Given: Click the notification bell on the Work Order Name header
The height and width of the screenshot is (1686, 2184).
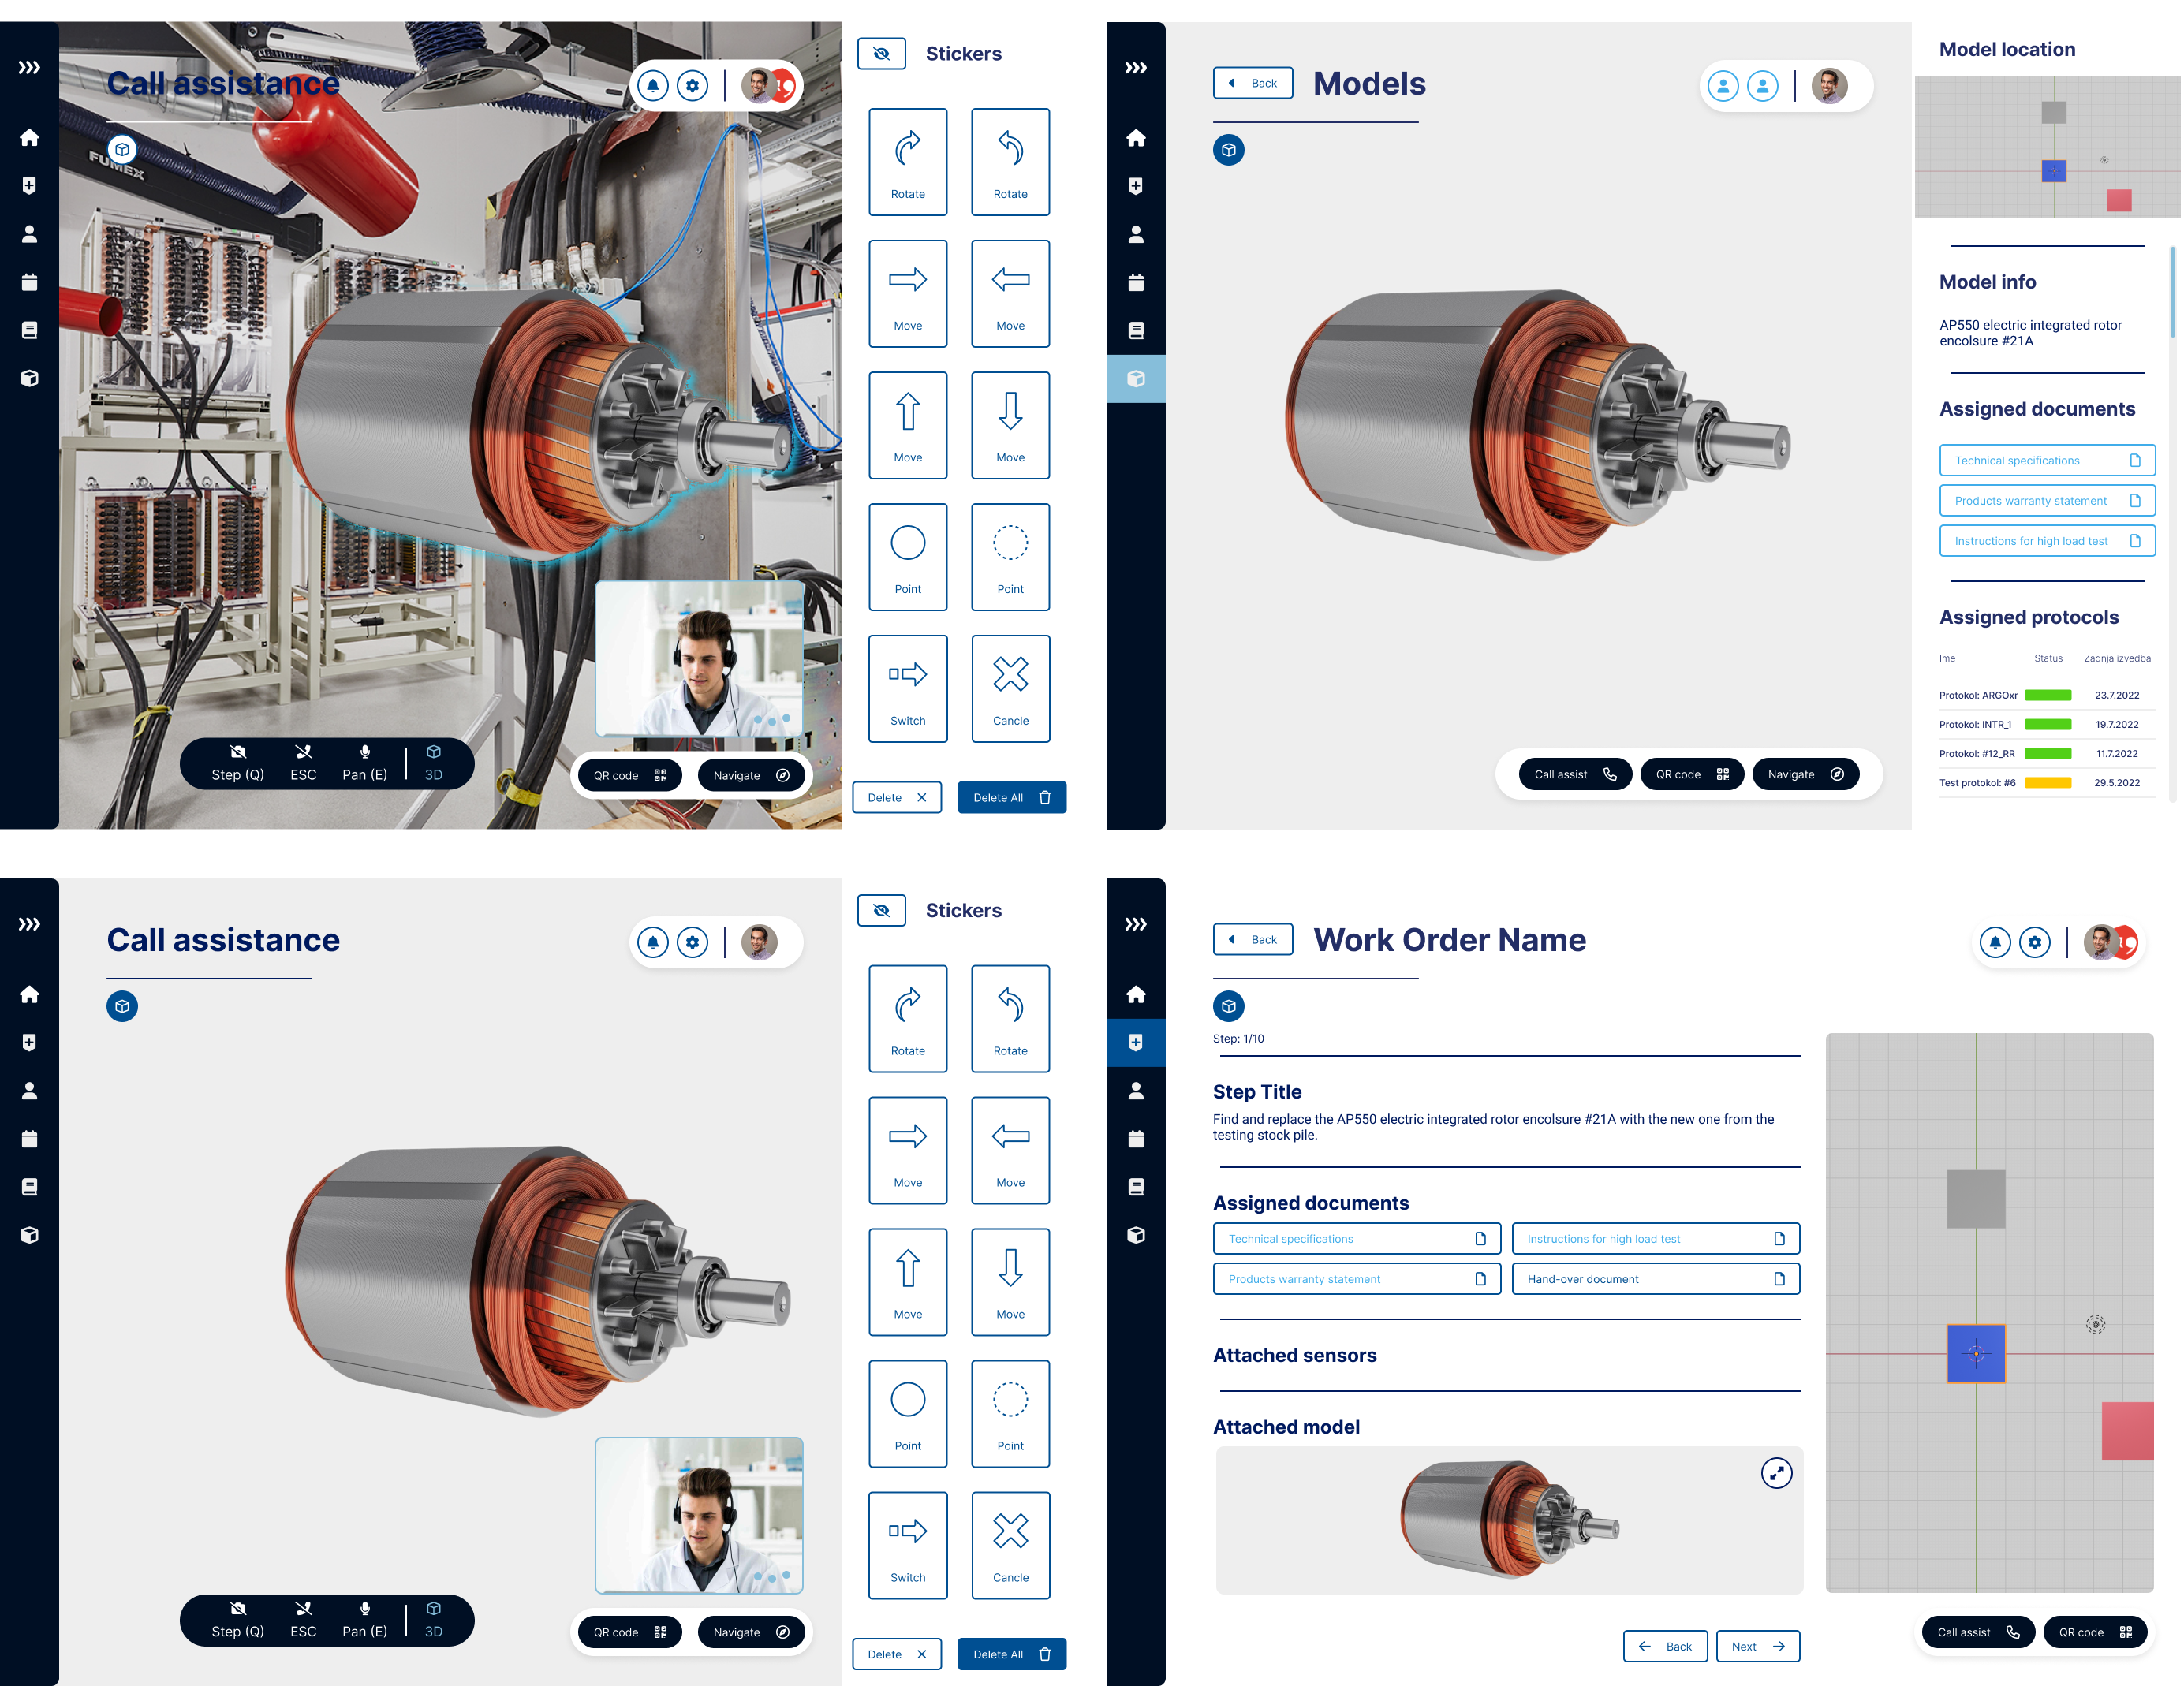Looking at the screenshot, I should [1994, 942].
